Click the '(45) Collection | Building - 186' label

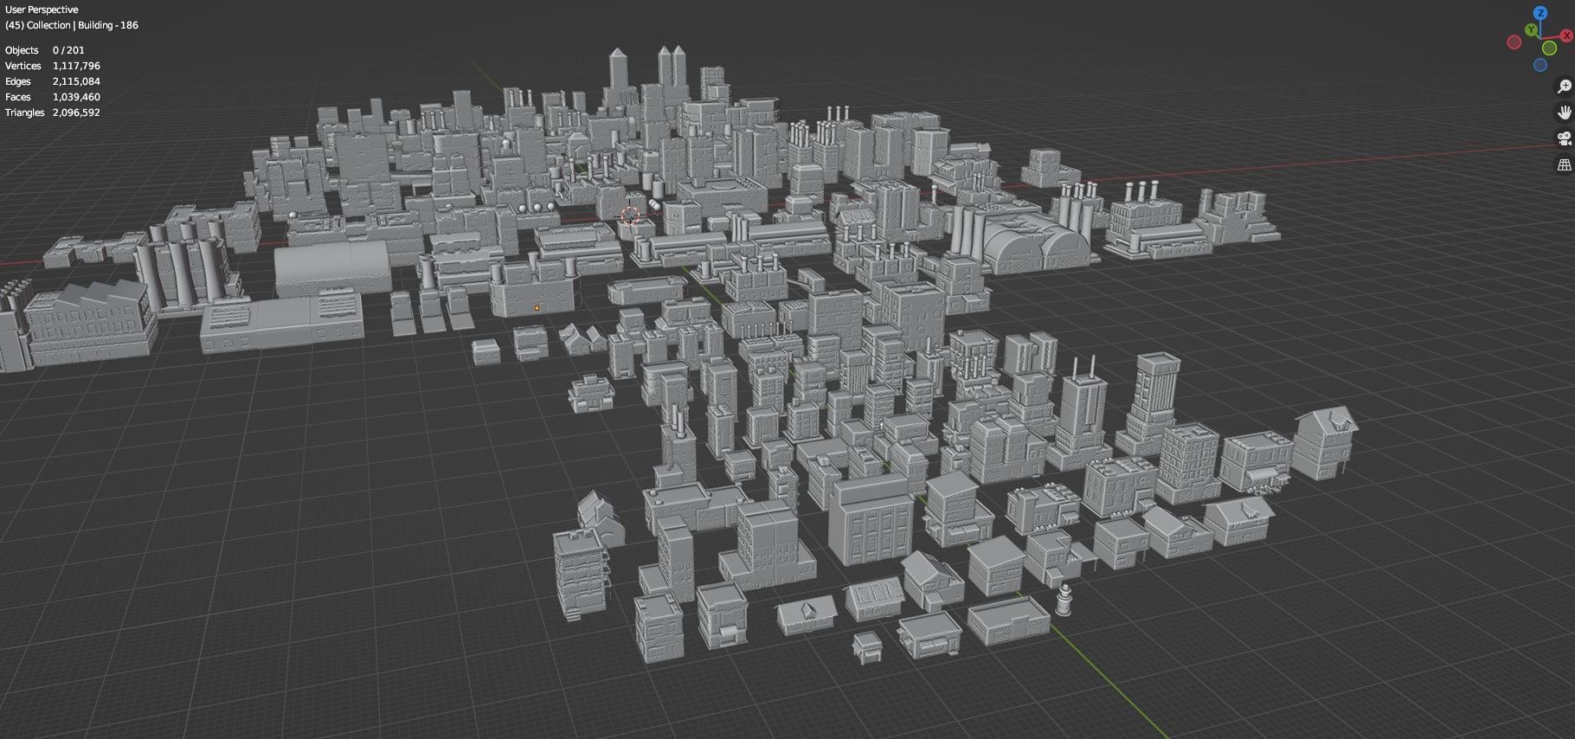(72, 25)
